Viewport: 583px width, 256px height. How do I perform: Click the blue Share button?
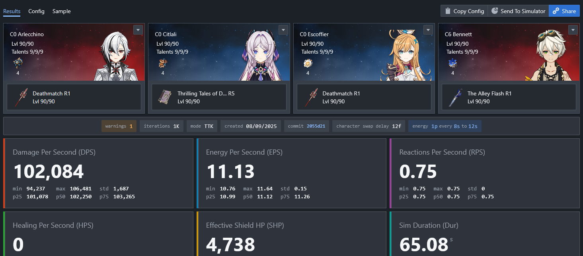point(564,11)
